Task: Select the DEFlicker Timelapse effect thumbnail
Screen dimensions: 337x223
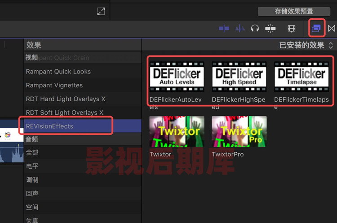Action: tap(302, 77)
